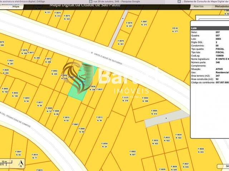Click lot F 0002 N. 326

coord(54,72)
